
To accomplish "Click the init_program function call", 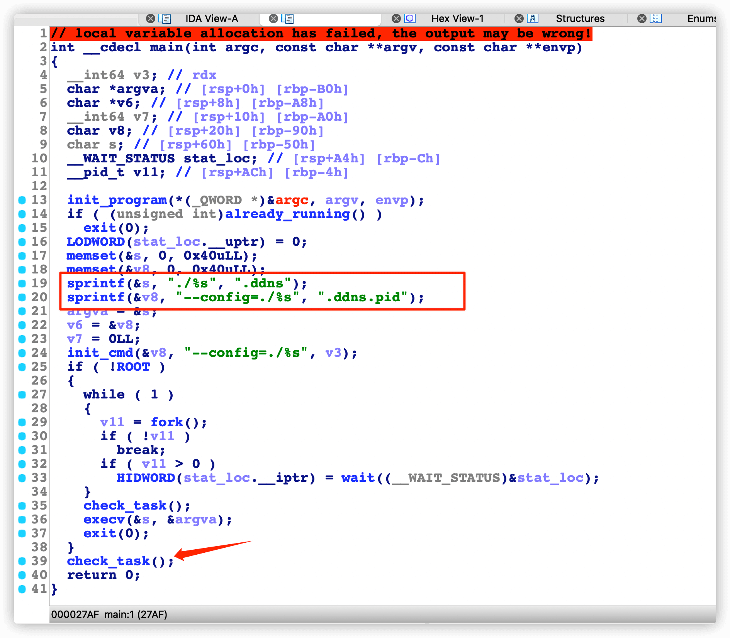I will point(117,200).
